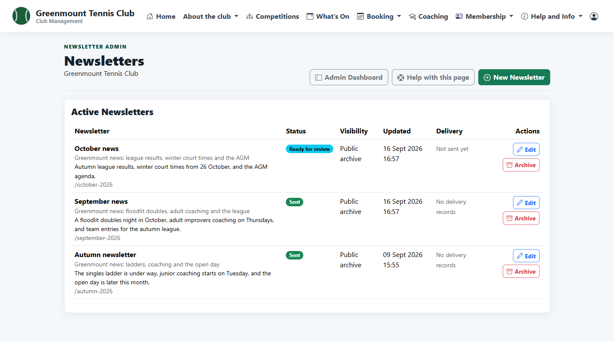Click archive box icon for Autumn newsletter
Screen dimensions: 614x341
pyautogui.click(x=509, y=272)
